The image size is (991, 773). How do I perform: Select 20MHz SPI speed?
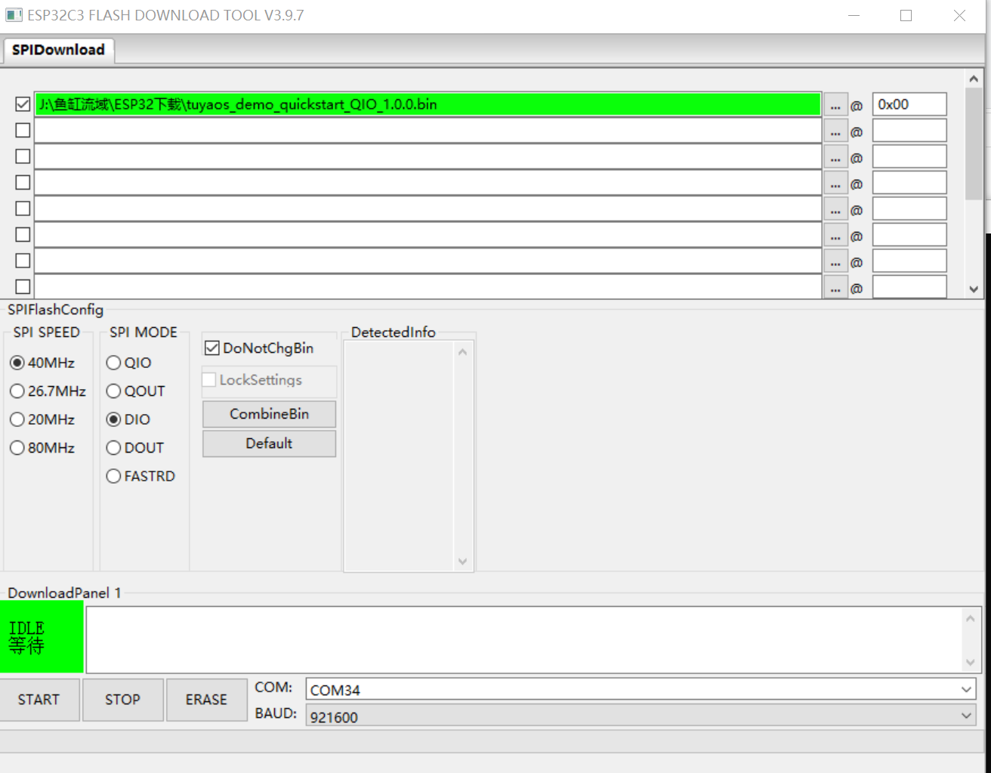pos(42,419)
